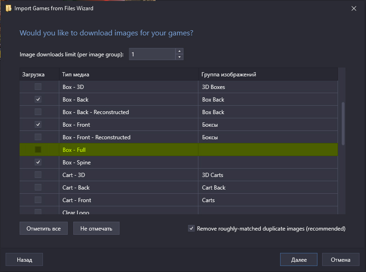
Task: Enable the Cart - 3D checkbox
Action: pos(38,175)
